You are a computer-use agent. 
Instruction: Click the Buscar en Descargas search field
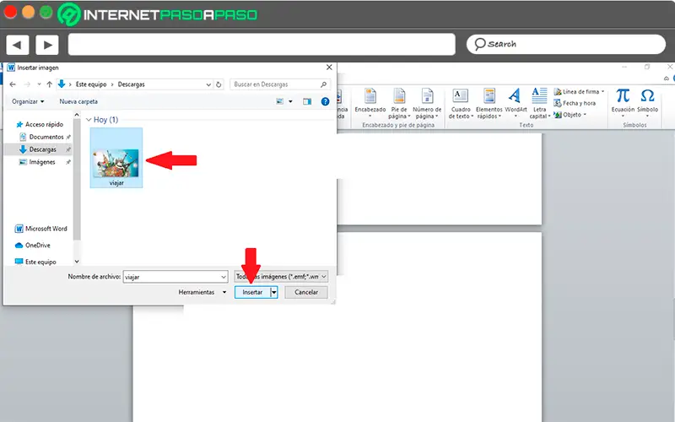tap(280, 84)
